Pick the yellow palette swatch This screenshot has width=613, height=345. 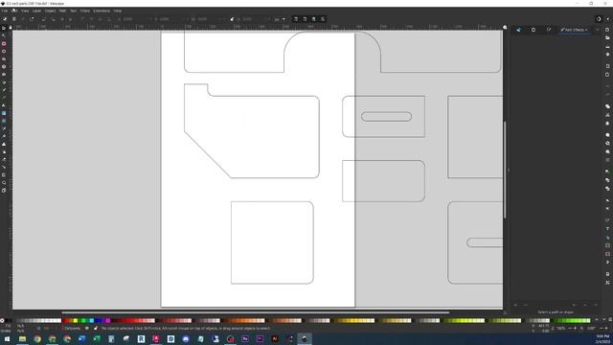[75, 320]
